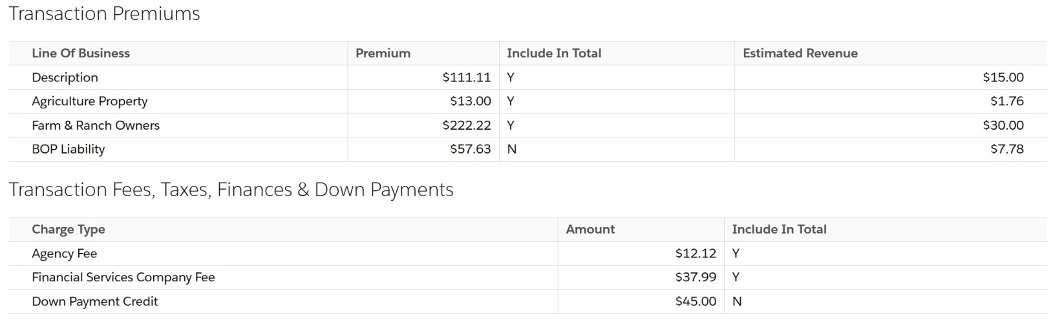Click the $57.63 BOP Liability premium
The image size is (1053, 322).
[x=470, y=149]
